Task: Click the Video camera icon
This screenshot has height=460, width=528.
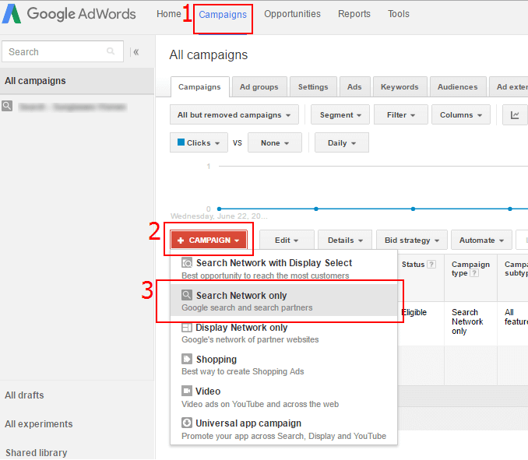Action: [x=187, y=391]
